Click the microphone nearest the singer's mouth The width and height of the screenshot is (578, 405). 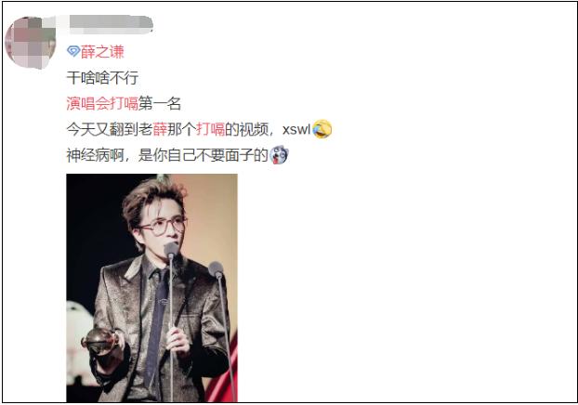pyautogui.click(x=171, y=250)
